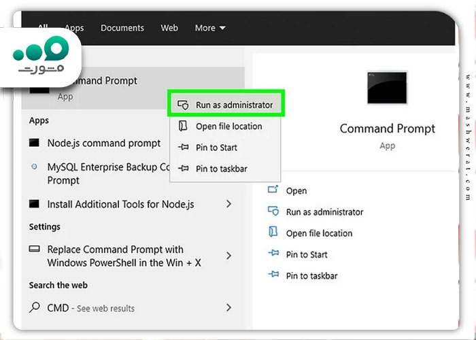Image resolution: width=476 pixels, height=340 pixels.
Task: Click Open in the right details pane
Action: pyautogui.click(x=296, y=191)
